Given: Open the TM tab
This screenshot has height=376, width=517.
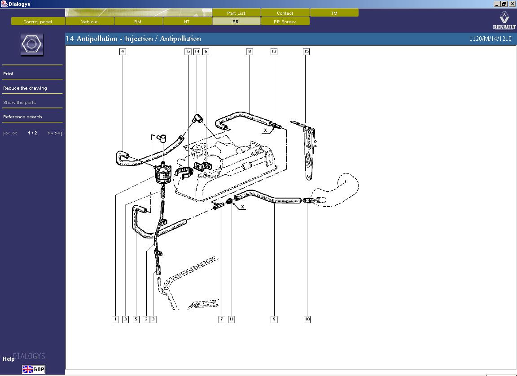Looking at the screenshot, I should [334, 13].
